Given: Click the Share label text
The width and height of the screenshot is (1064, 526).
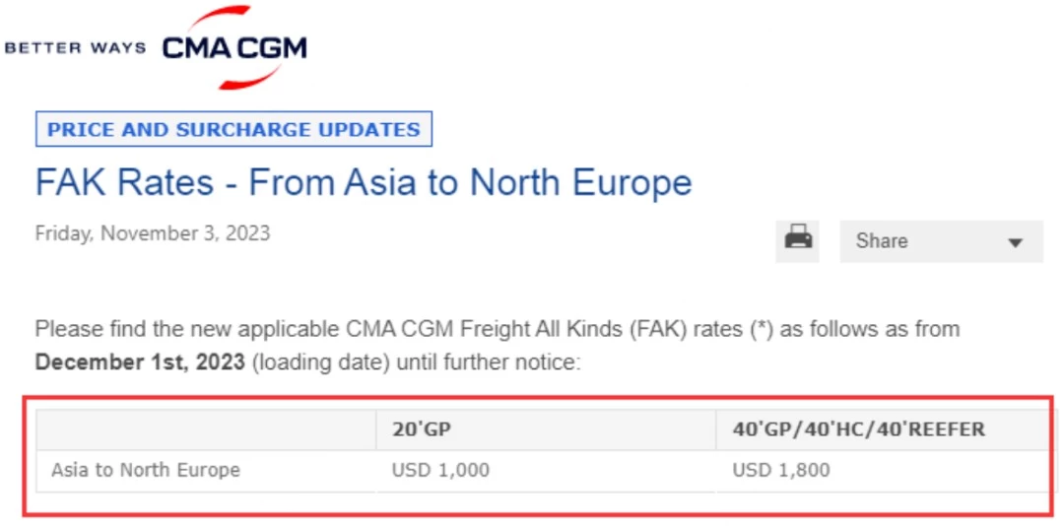Looking at the screenshot, I should [x=882, y=241].
